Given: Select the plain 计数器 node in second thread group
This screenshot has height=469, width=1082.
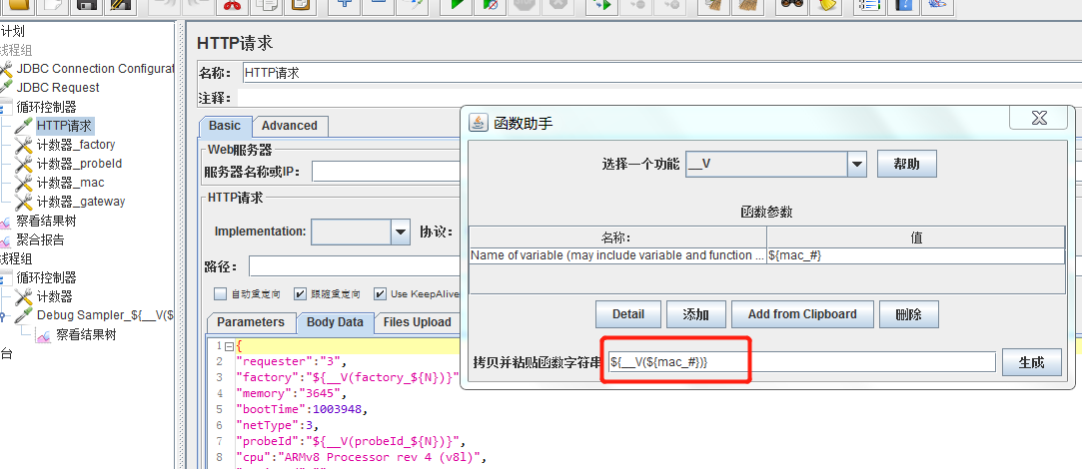Looking at the screenshot, I should [55, 296].
